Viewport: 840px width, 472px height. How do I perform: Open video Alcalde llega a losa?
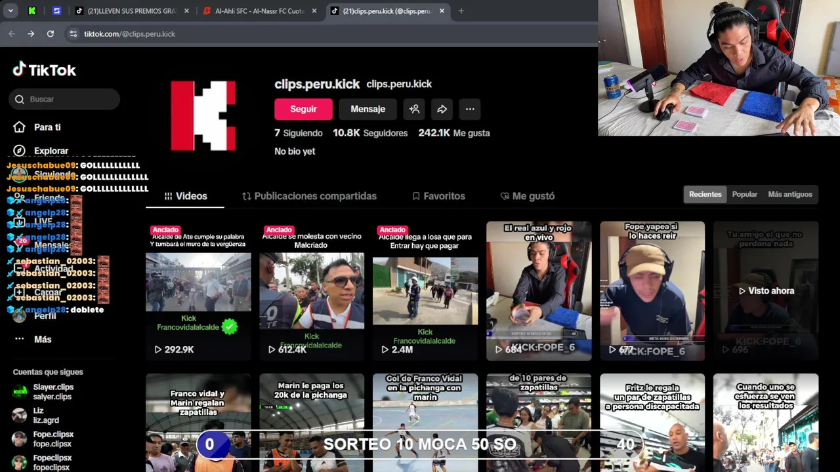[x=425, y=290]
